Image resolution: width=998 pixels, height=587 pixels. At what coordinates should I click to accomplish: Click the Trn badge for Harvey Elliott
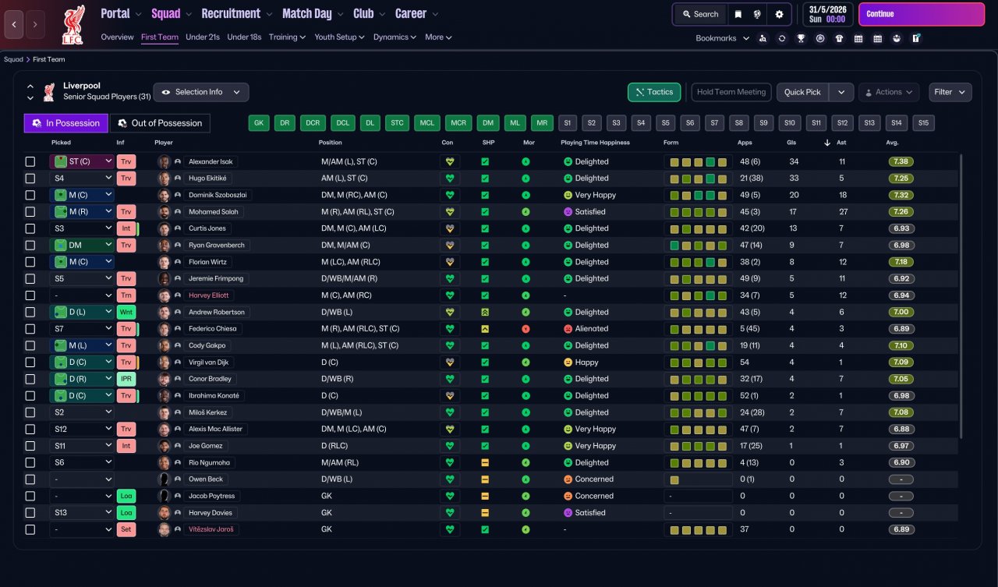click(x=126, y=295)
